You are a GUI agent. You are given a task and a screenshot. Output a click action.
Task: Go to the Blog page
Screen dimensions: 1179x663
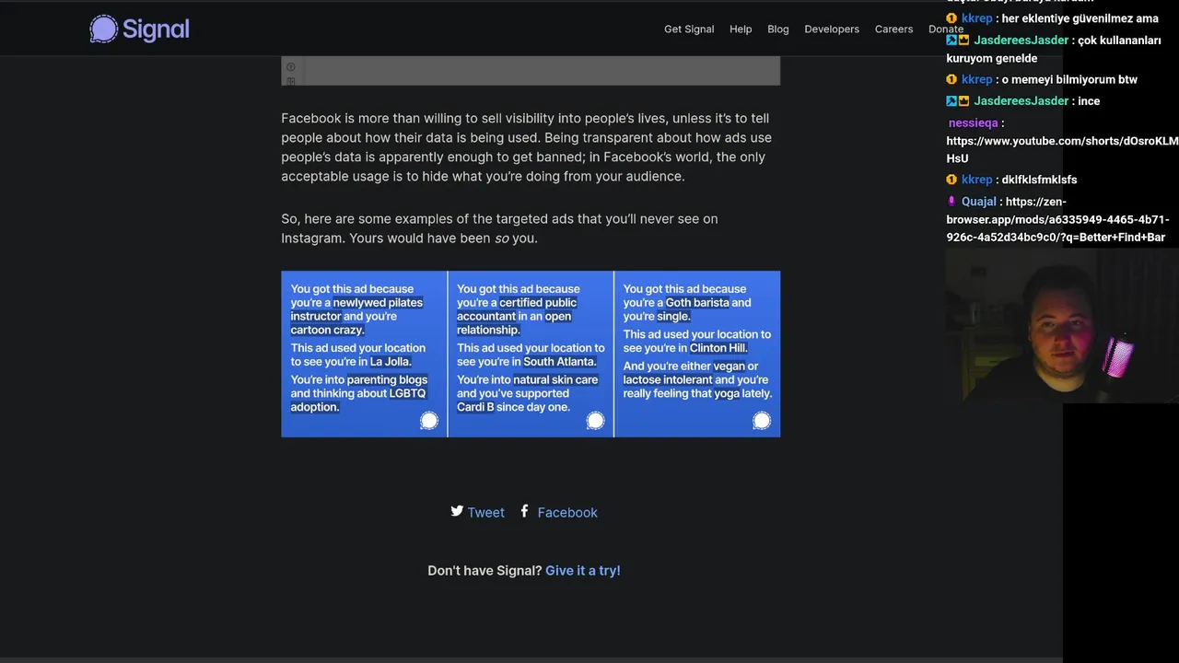coord(778,29)
